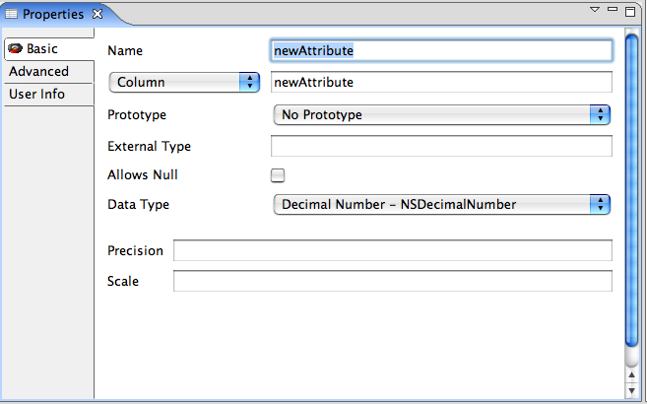Maximize the Properties panel
This screenshot has width=647, height=404.
(629, 11)
